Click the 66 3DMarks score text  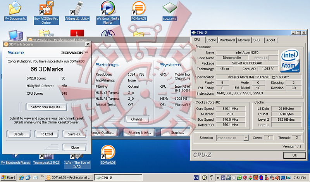click(46, 69)
